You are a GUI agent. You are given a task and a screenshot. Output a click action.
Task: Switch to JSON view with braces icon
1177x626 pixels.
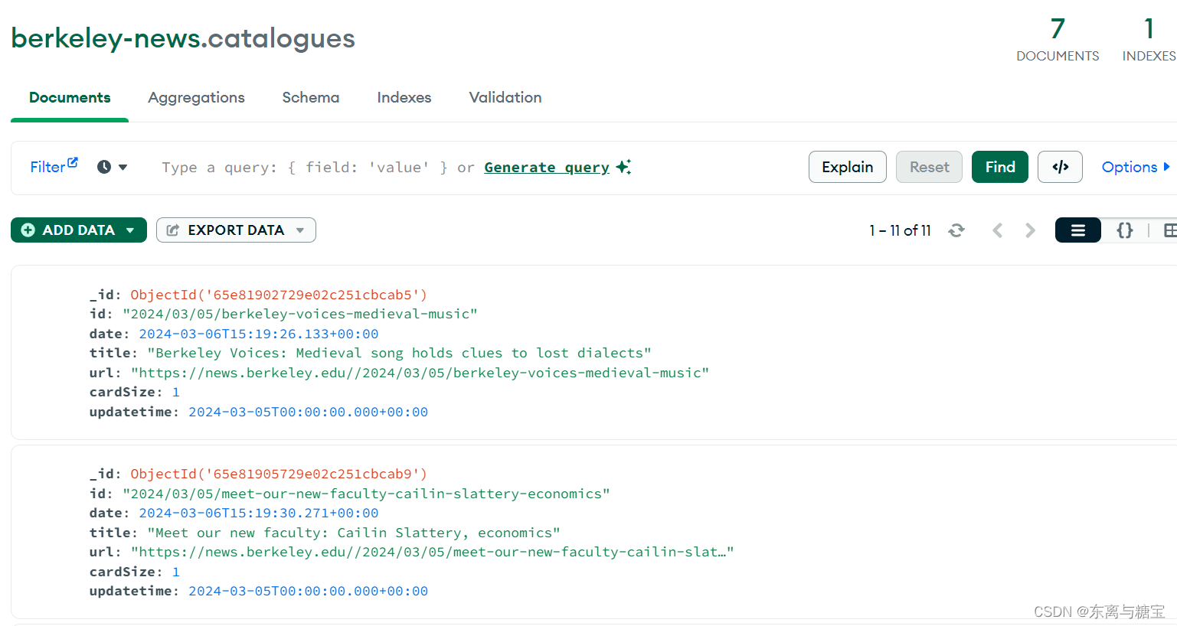[1124, 230]
